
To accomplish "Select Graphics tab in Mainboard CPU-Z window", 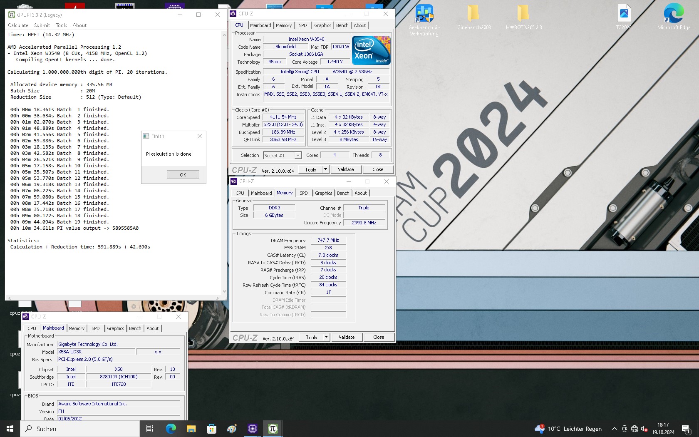I will (x=116, y=328).
